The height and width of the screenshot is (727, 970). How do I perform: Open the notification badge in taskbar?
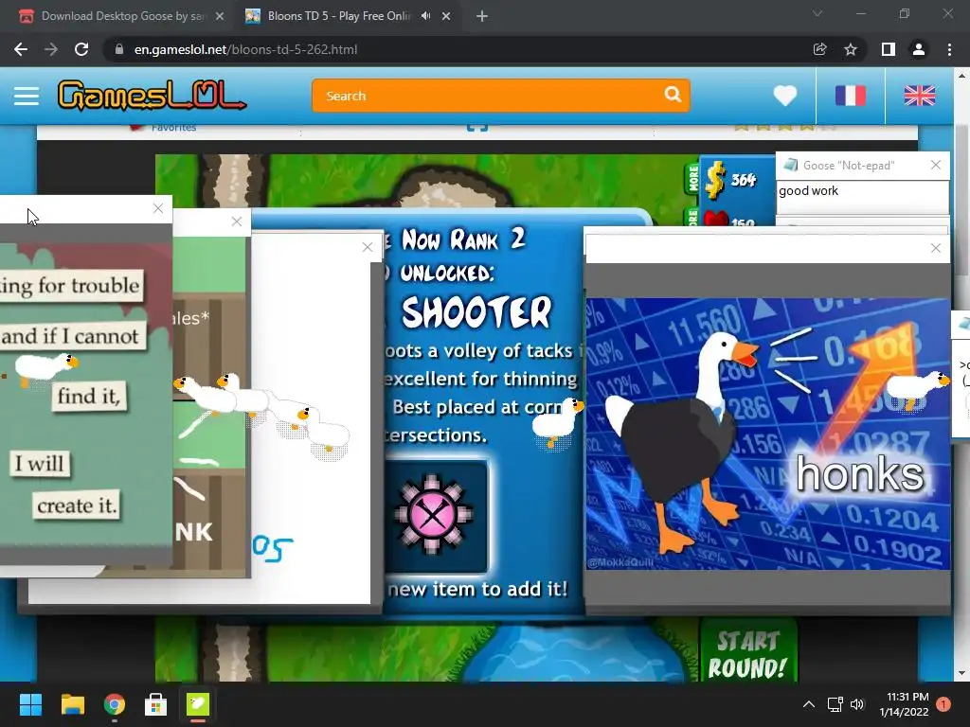click(943, 704)
